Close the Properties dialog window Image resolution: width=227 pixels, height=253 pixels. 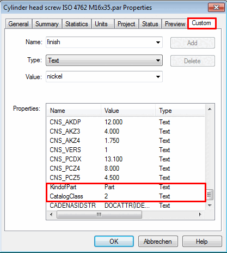tap(216, 8)
